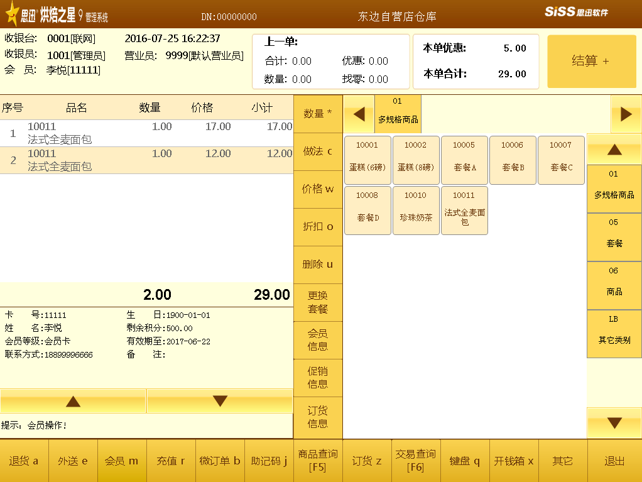Click the 结算 + checkout button
Viewport: 642px width, 482px height.
[591, 61]
